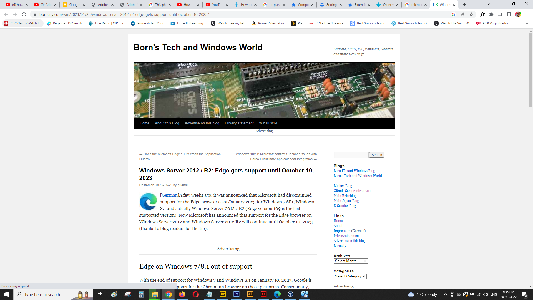Open the media controls icon
Screen dimensions: 533x300
click(500, 14)
